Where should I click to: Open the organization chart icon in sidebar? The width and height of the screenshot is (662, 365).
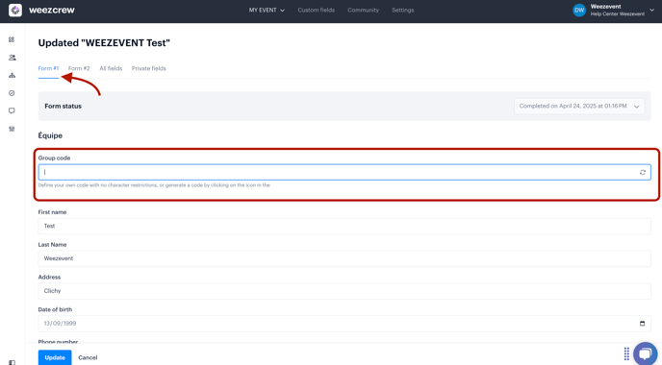[x=12, y=76]
